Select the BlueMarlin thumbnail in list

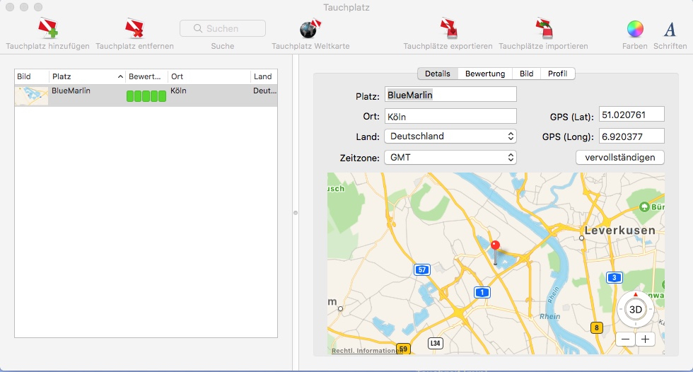[32, 95]
